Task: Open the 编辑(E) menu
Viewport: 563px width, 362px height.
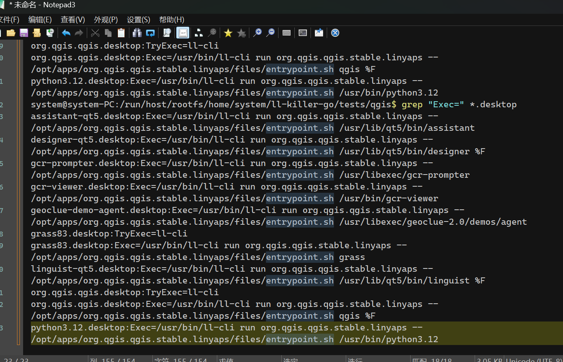Action: (40, 19)
